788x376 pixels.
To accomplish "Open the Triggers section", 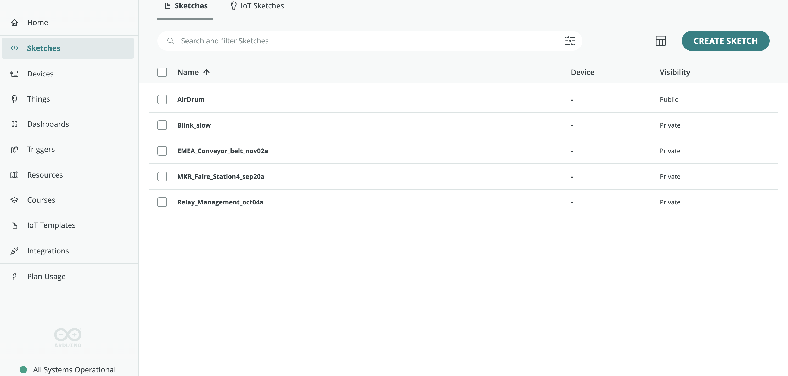I will click(x=41, y=149).
